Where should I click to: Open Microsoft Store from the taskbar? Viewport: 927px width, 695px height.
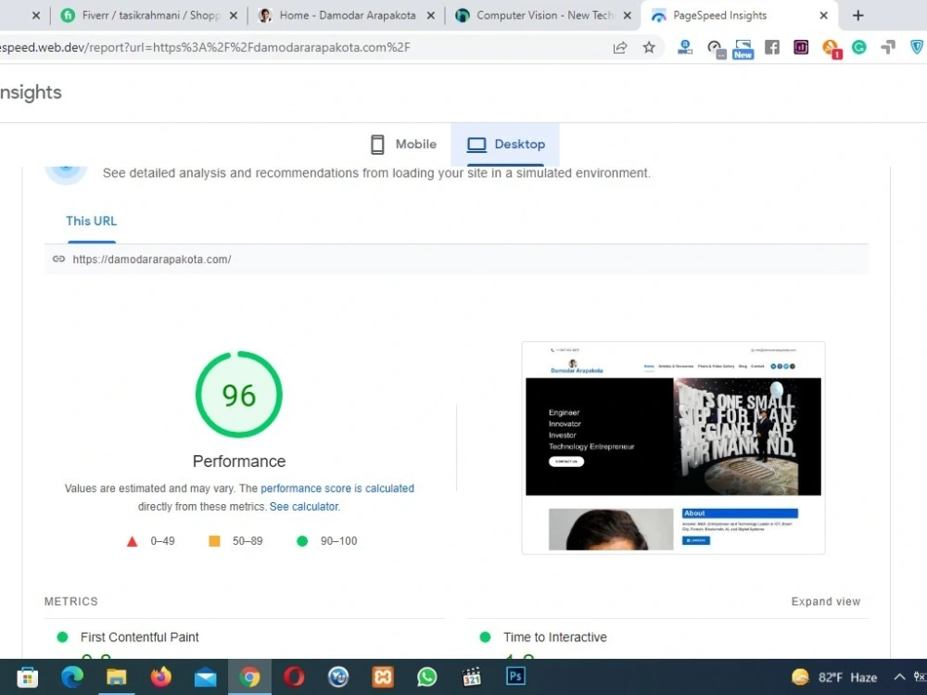point(27,677)
